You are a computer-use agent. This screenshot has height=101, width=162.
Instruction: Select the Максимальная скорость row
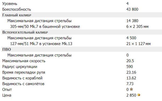(x=82, y=61)
